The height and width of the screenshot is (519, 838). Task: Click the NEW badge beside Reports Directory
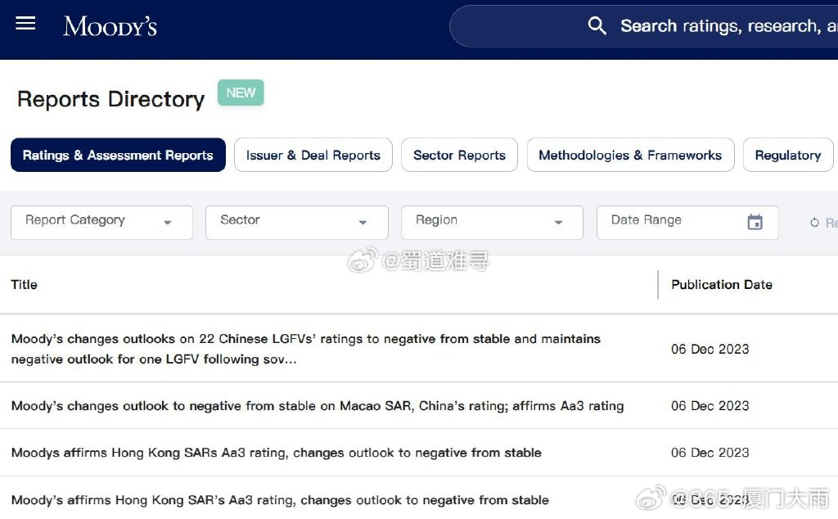click(x=241, y=93)
